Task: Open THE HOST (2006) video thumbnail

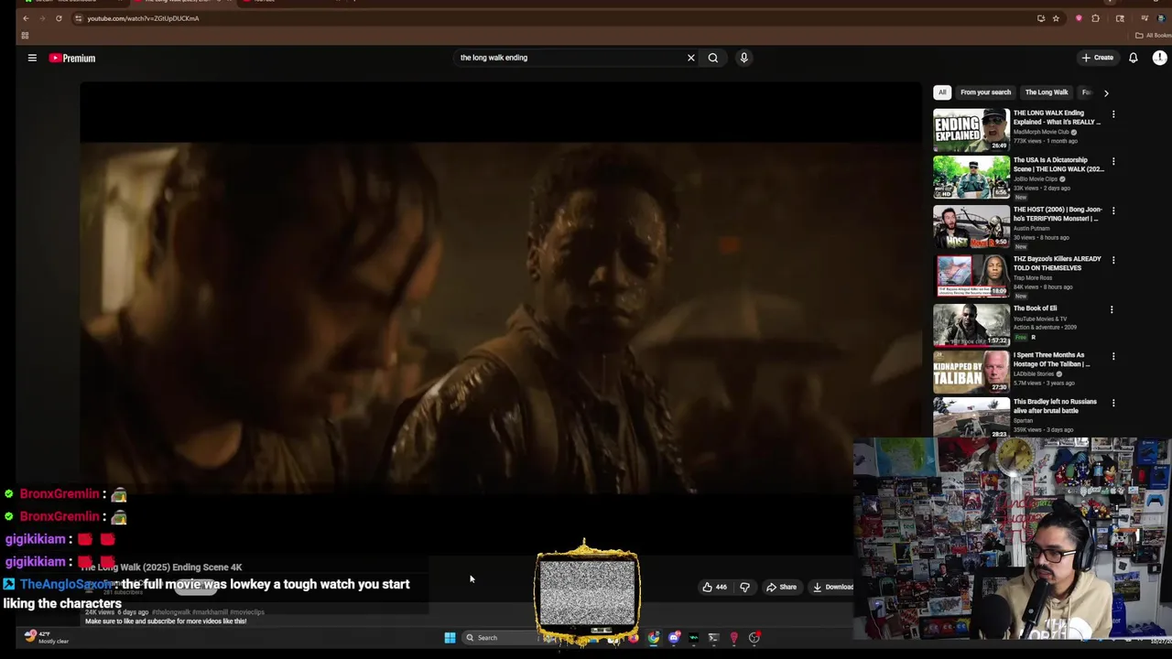Action: click(x=971, y=227)
